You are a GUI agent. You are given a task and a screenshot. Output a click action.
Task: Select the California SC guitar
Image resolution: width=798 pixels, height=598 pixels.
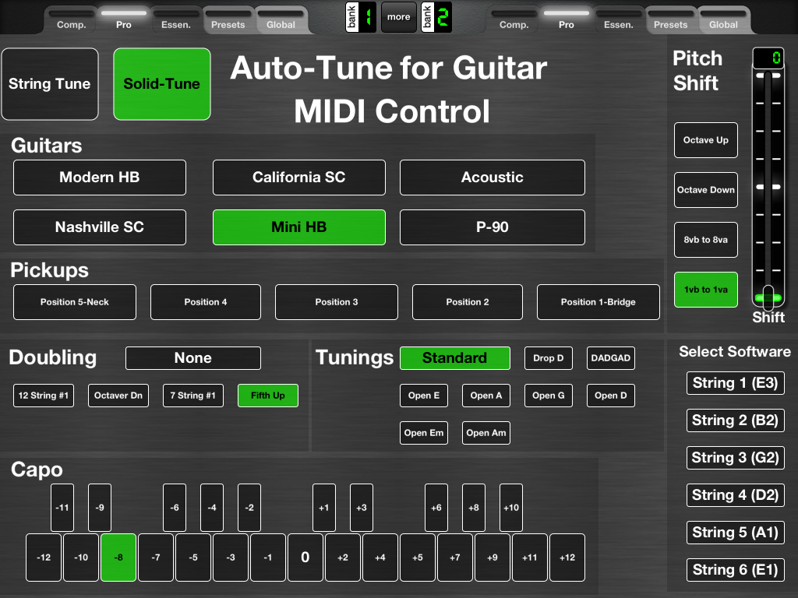[299, 178]
